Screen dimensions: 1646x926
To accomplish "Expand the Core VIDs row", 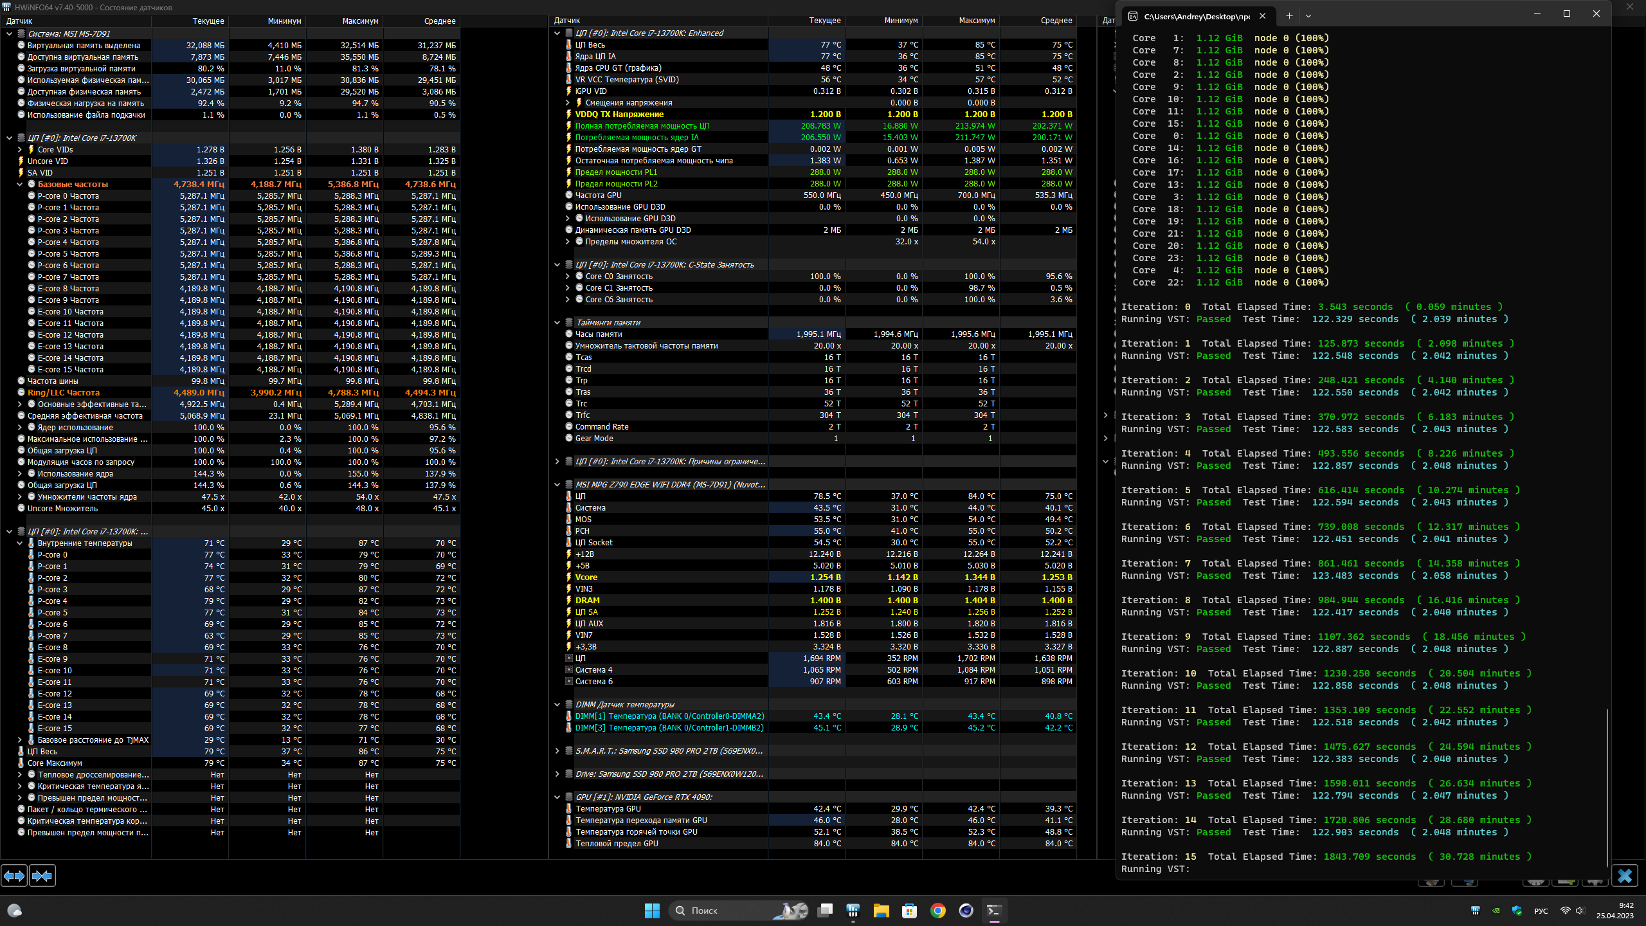I will pos(20,150).
